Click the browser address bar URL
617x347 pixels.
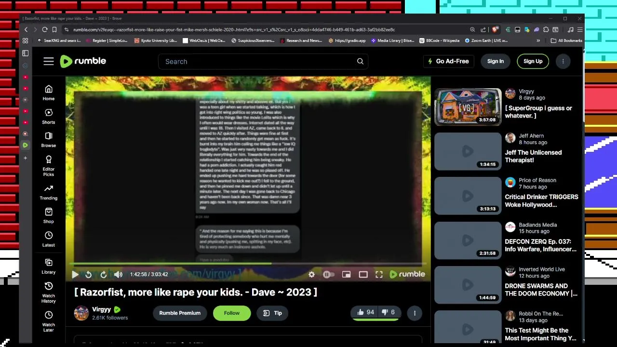pos(234,29)
